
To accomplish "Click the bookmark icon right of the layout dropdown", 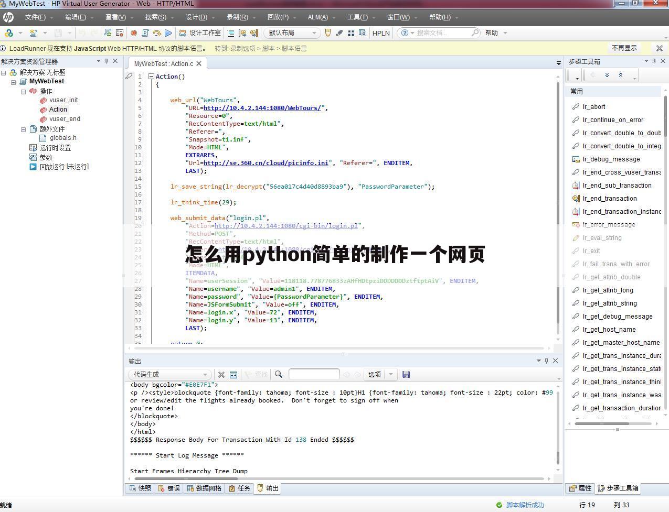I will [328, 33].
